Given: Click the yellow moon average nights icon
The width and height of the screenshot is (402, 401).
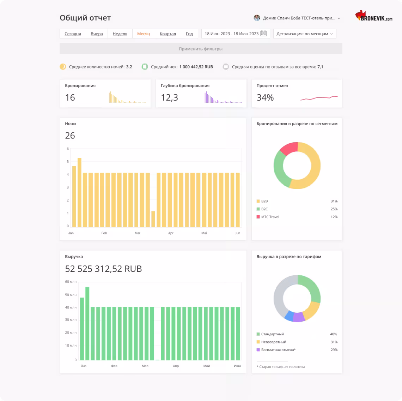Looking at the screenshot, I should [x=63, y=67].
